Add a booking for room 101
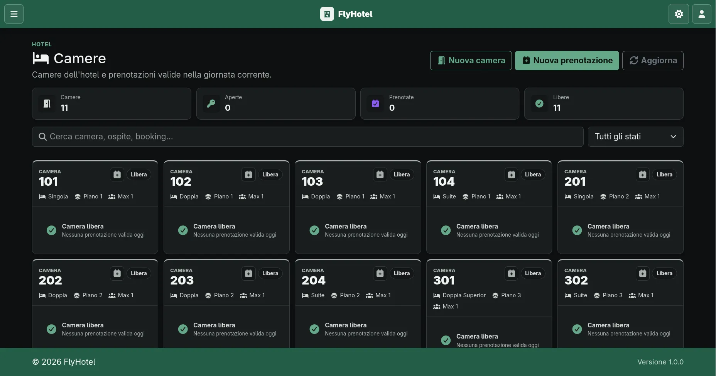 point(117,174)
